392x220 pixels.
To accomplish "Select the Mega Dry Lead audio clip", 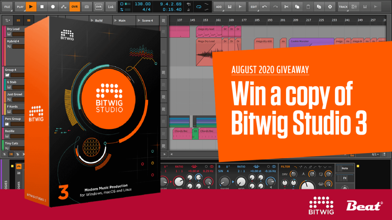I will click(209, 52).
